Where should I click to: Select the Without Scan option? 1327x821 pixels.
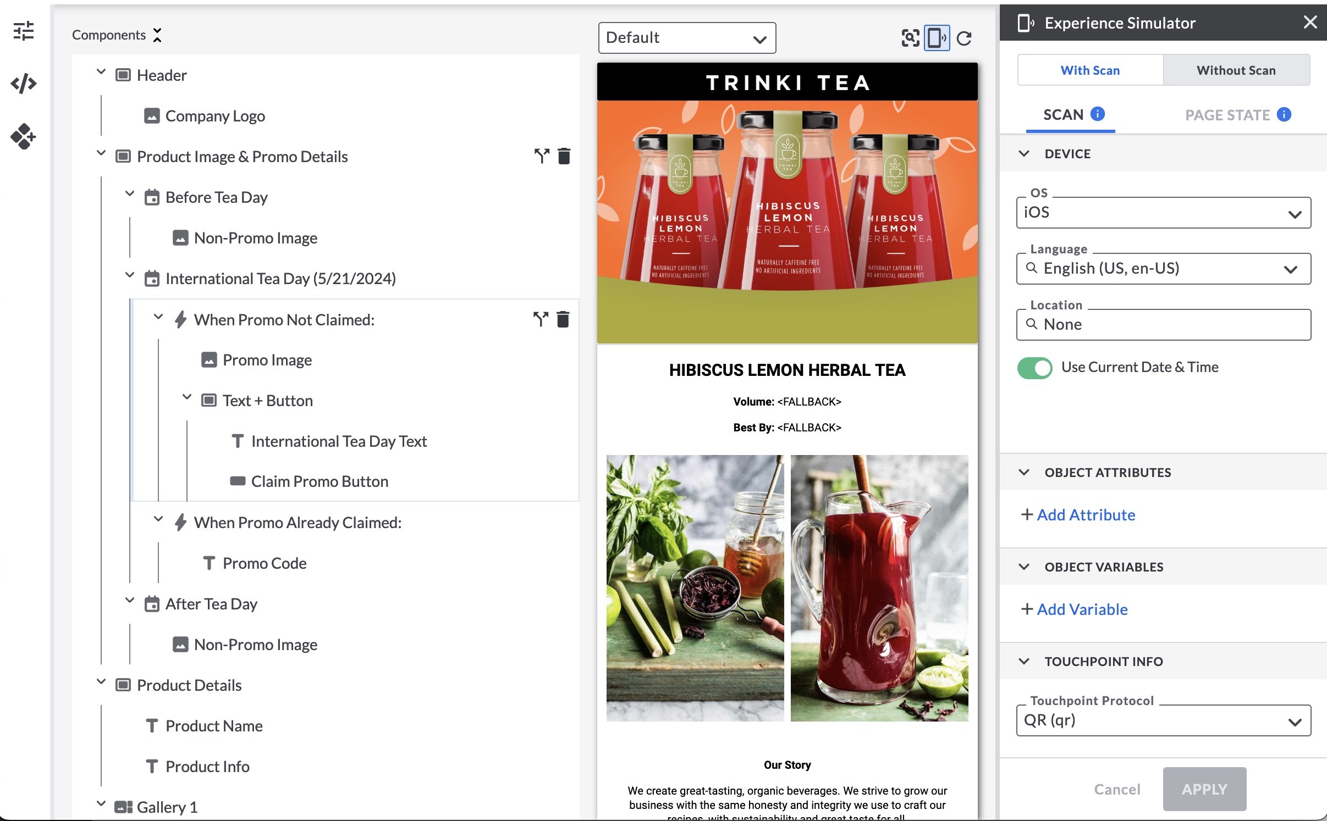point(1236,70)
